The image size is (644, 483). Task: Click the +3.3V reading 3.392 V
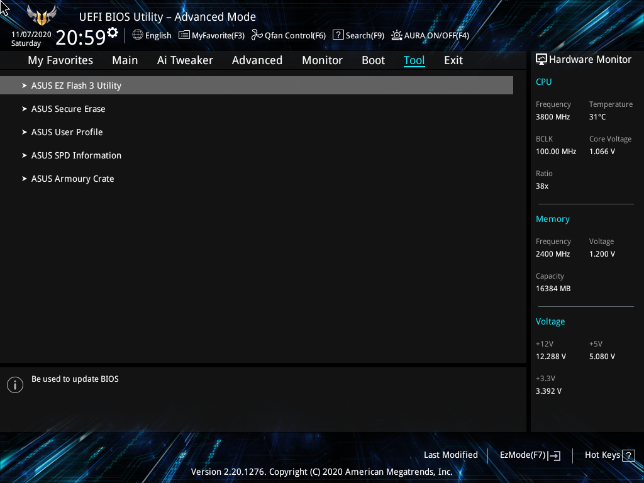[x=548, y=391]
